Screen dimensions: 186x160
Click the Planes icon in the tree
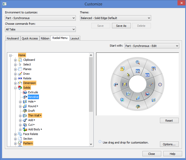tap(20, 69)
